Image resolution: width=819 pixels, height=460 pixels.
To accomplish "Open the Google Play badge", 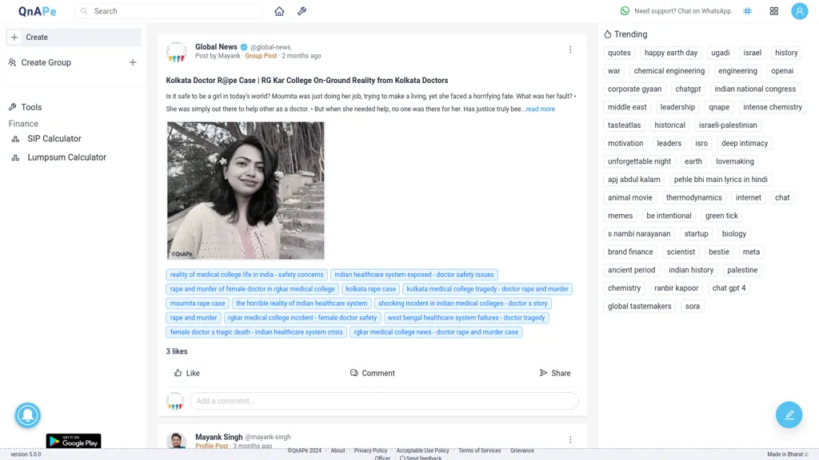I will click(x=74, y=441).
